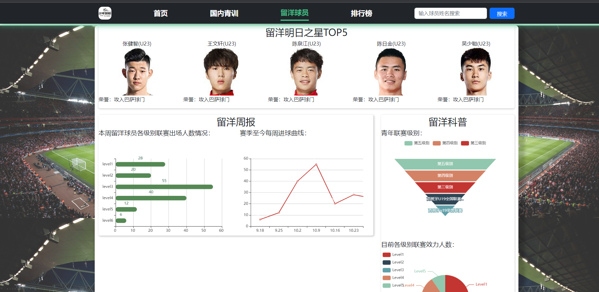The image size is (599, 292).
Task: Click the red Level1 pie legend swatch
Action: point(386,255)
